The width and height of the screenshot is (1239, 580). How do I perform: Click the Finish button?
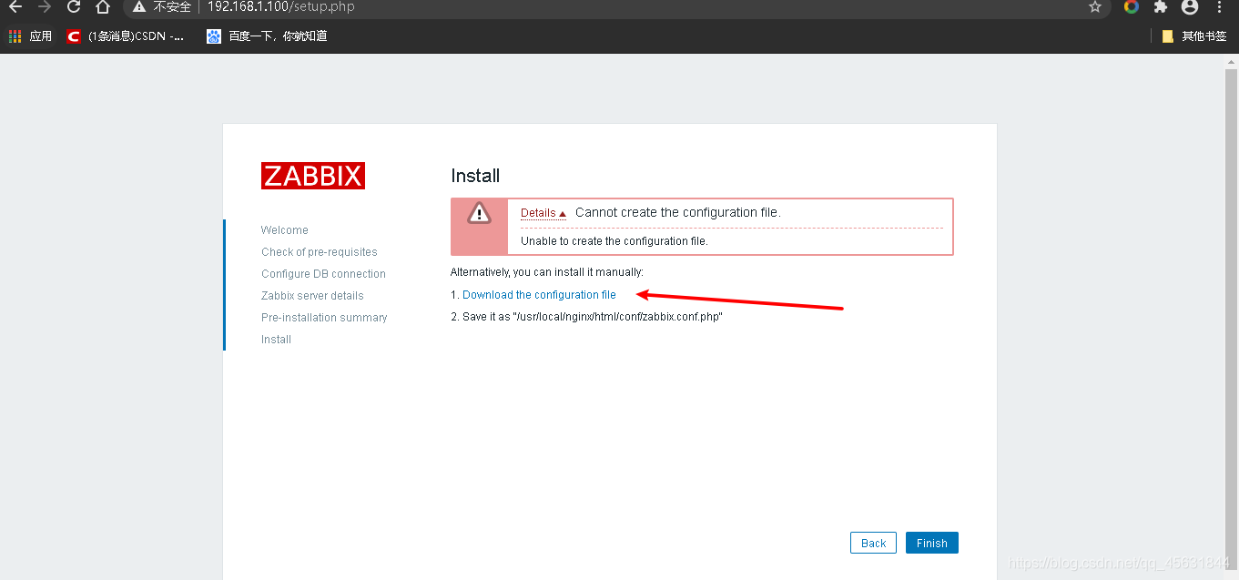click(x=931, y=543)
